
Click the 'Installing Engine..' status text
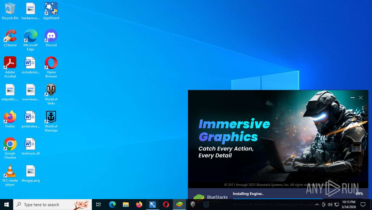(x=248, y=194)
